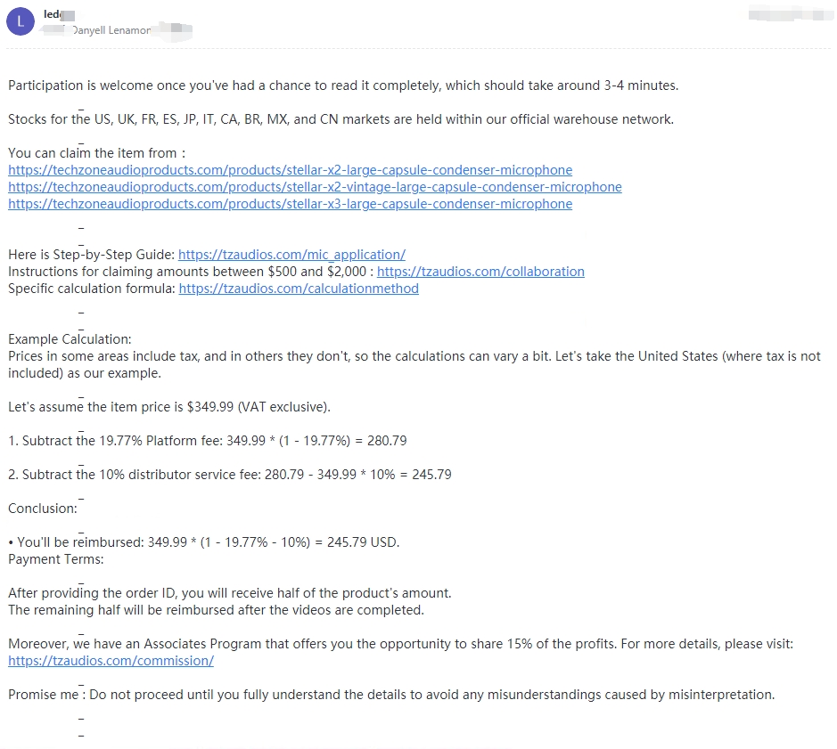Open the tzaudios.com/commission link
This screenshot has width=837, height=749.
point(111,661)
